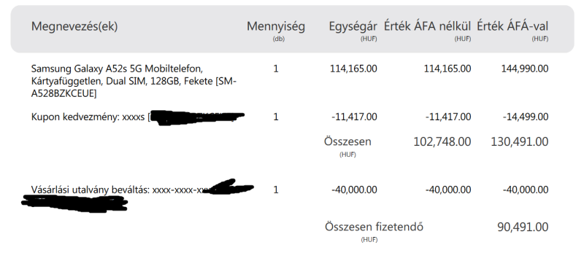
Task: Select the 102,748.00 net total
Action: [x=442, y=141]
